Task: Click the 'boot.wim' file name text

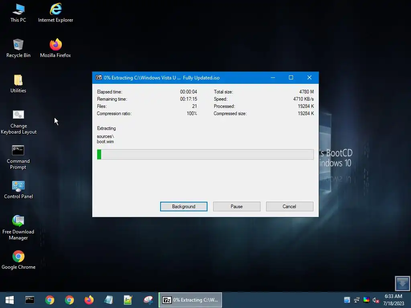Action: [106, 142]
